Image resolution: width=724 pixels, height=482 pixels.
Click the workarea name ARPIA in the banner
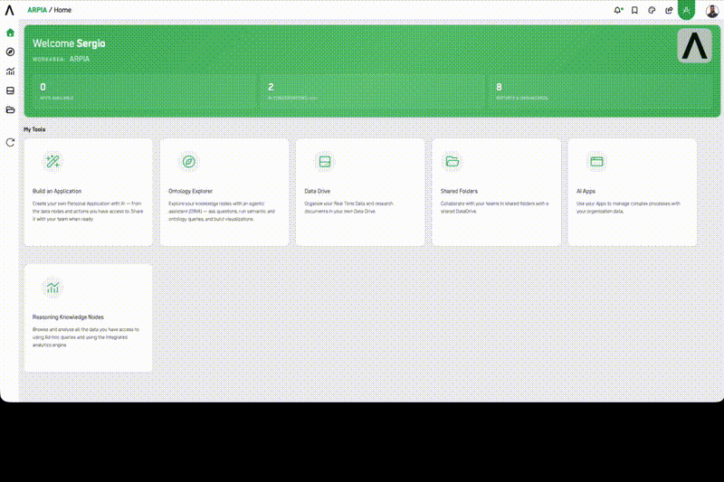80,59
